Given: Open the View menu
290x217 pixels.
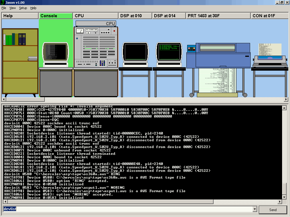Looking at the screenshot, I should [12, 8].
